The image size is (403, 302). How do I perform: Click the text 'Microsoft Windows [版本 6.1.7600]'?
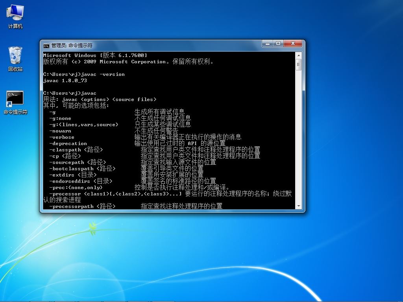95,55
